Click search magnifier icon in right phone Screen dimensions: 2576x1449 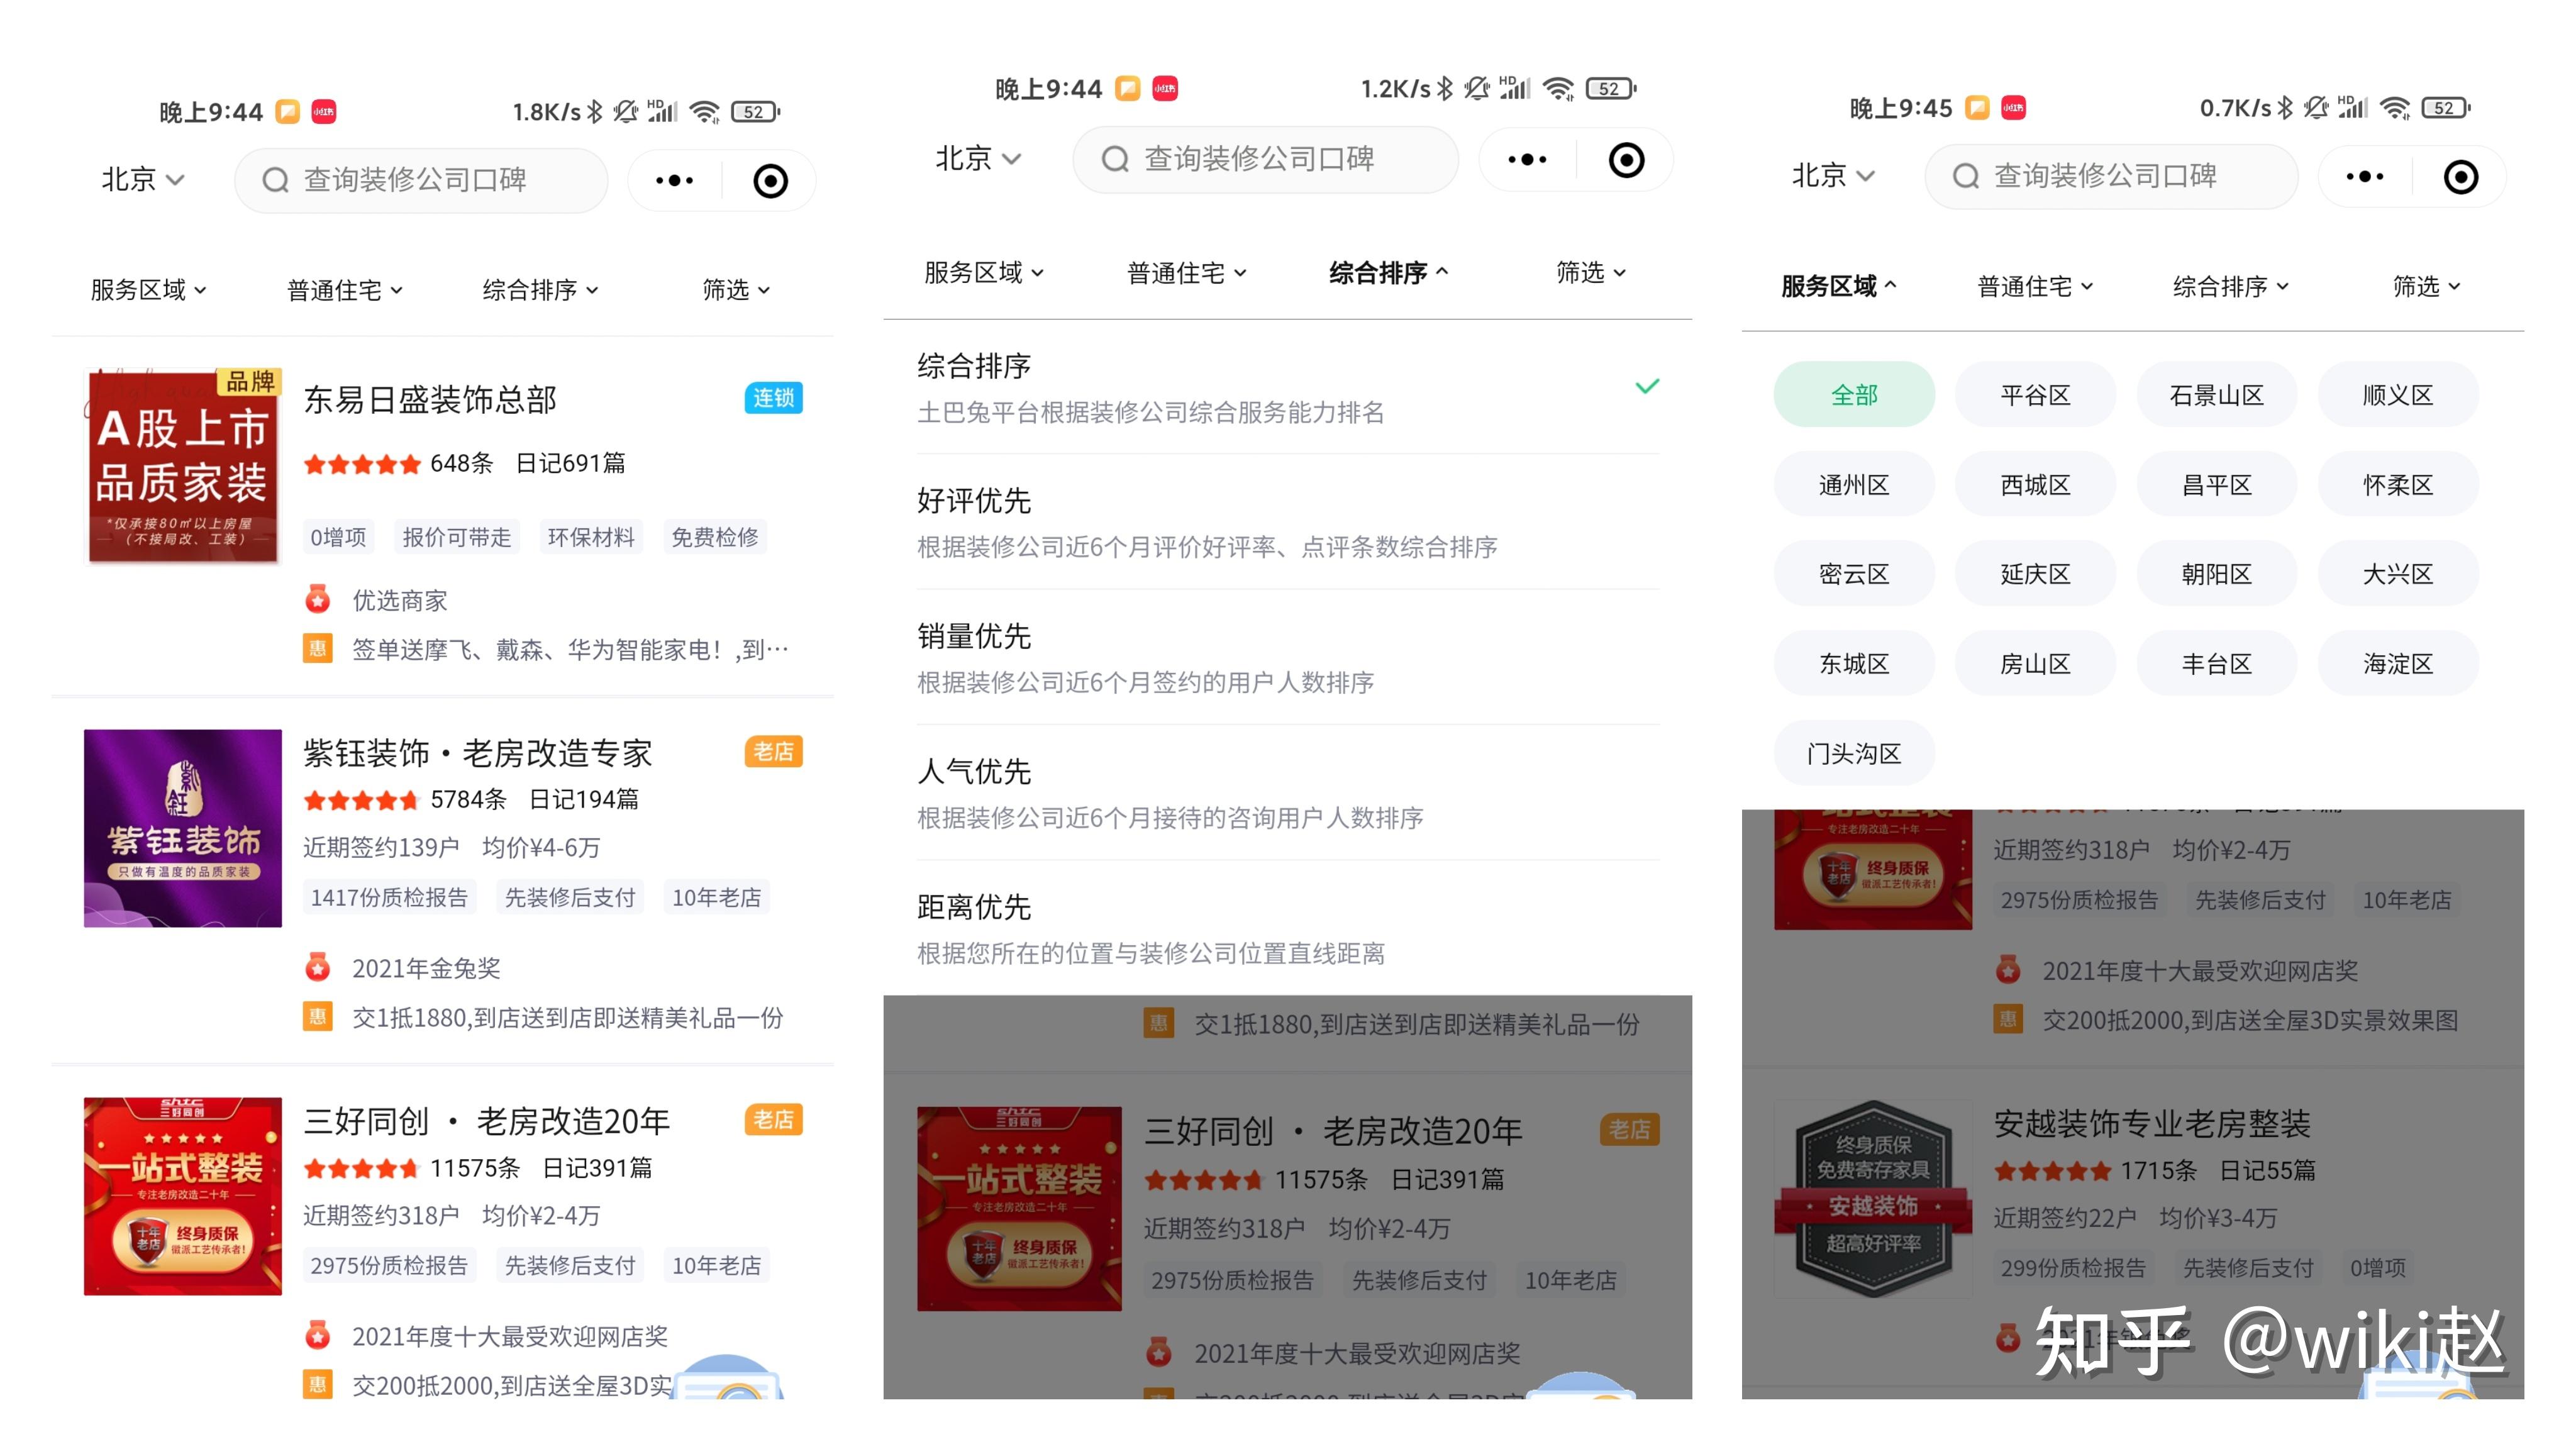coord(1965,177)
